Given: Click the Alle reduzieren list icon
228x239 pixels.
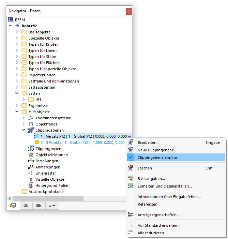Looking at the screenshot, I should coord(131,232).
